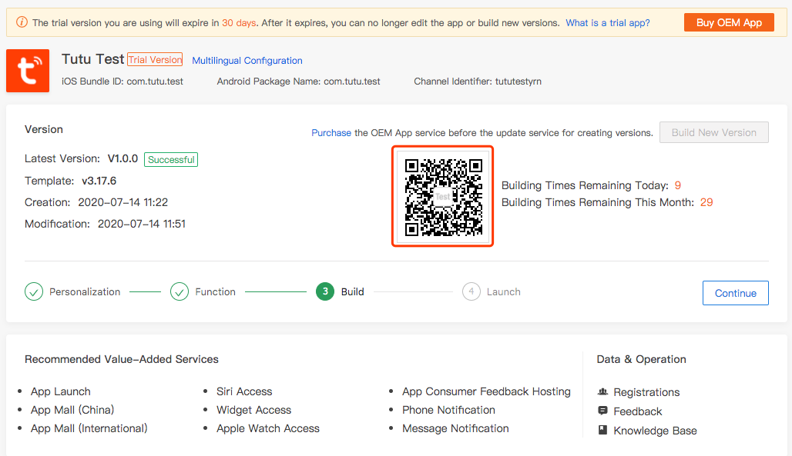Click the Successful status badge
The width and height of the screenshot is (792, 456).
coord(171,159)
